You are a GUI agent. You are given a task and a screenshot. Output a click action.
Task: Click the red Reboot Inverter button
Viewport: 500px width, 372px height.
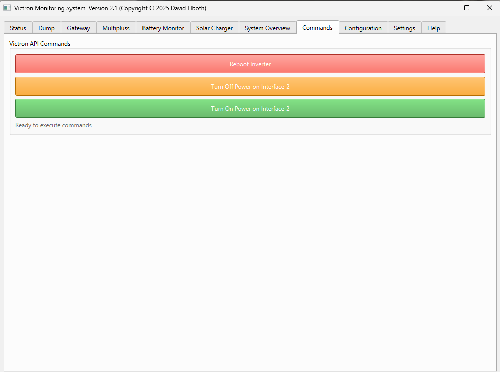pyautogui.click(x=250, y=64)
